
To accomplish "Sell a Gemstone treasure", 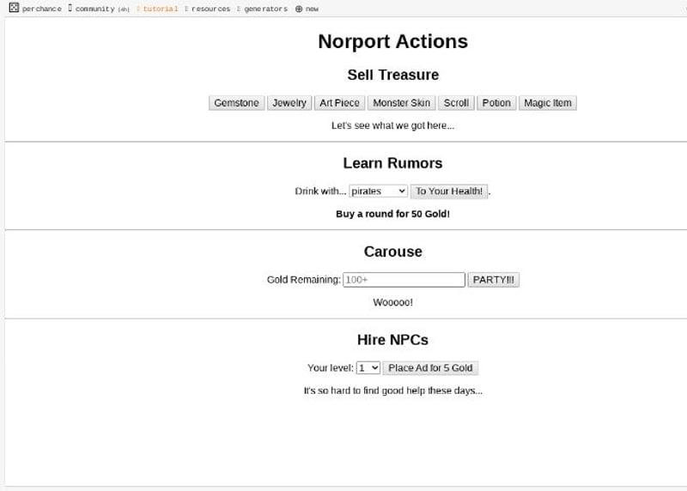I will click(236, 103).
